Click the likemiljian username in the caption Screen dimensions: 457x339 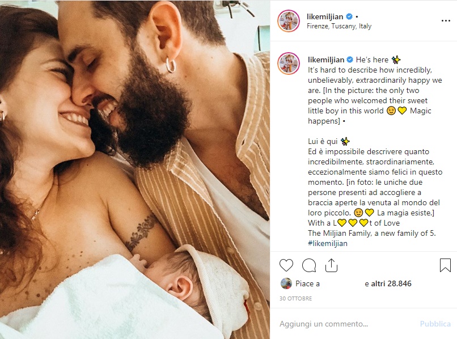coord(326,60)
